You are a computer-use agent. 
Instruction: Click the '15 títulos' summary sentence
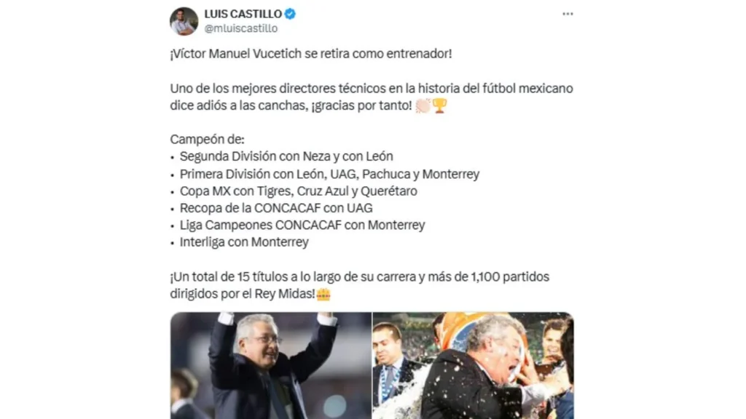(360, 285)
